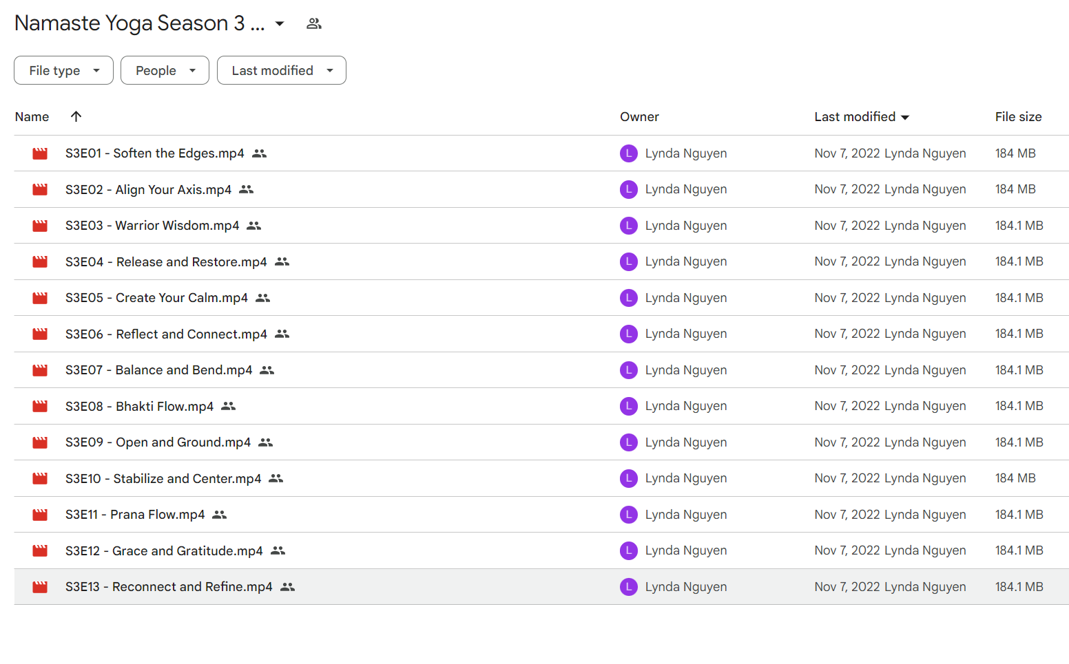Screen dimensions: 1069x664
Task: Click the shared icon next to S3E04 file name
Action: (x=282, y=261)
